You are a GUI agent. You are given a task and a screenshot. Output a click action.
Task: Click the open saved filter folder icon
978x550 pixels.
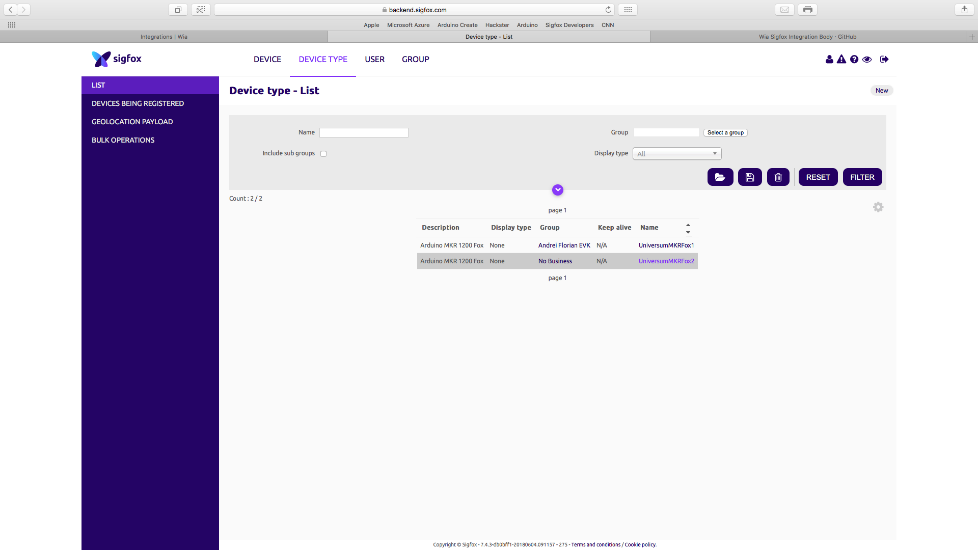(720, 177)
